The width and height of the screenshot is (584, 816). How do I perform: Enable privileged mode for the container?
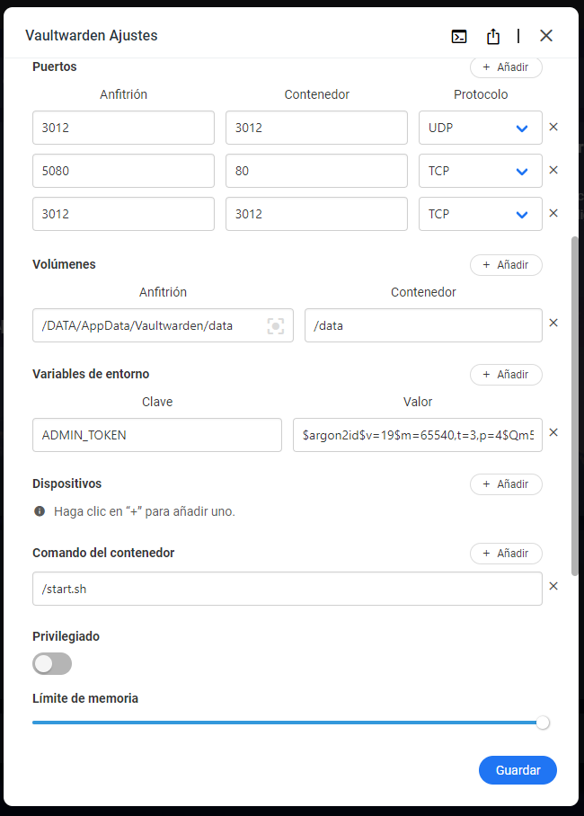tap(51, 663)
